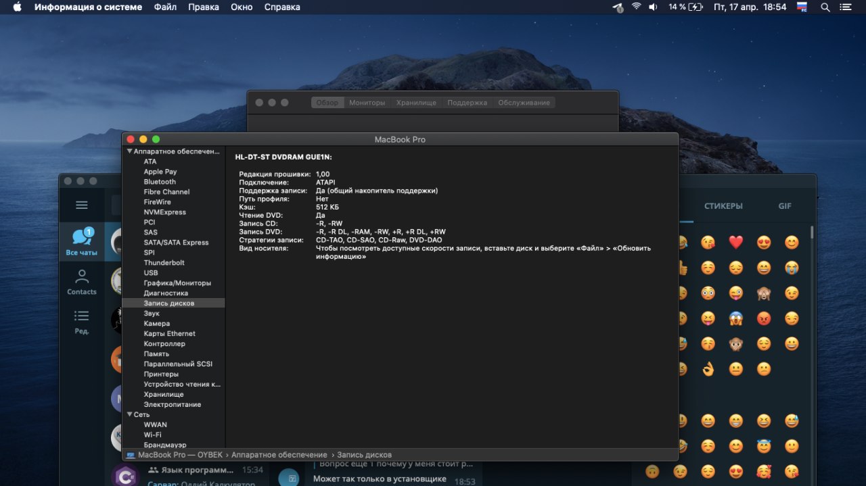Screen dimensions: 866x486
Task: Collapse the Сеть section triangle
Action: (x=129, y=414)
